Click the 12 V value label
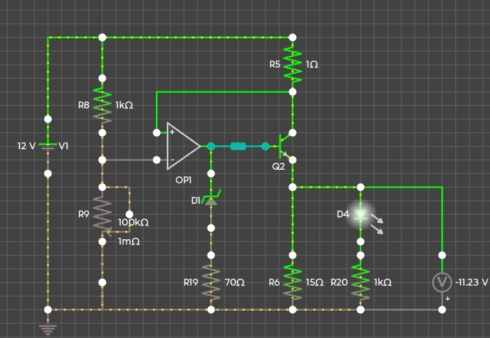 click(x=27, y=146)
